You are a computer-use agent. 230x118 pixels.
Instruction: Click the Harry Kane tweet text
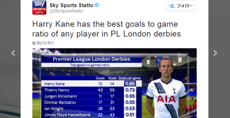107,29
